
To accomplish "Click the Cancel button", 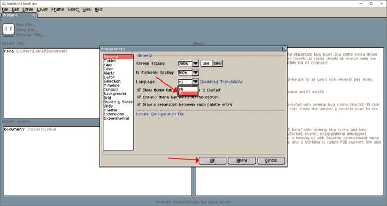I will coord(271,160).
